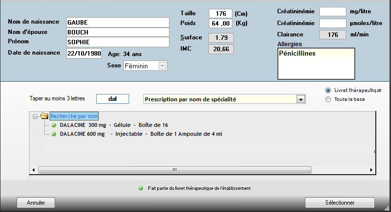The height and width of the screenshot is (212, 391).
Task: Select the Toute la base radio button
Action: coord(328,99)
